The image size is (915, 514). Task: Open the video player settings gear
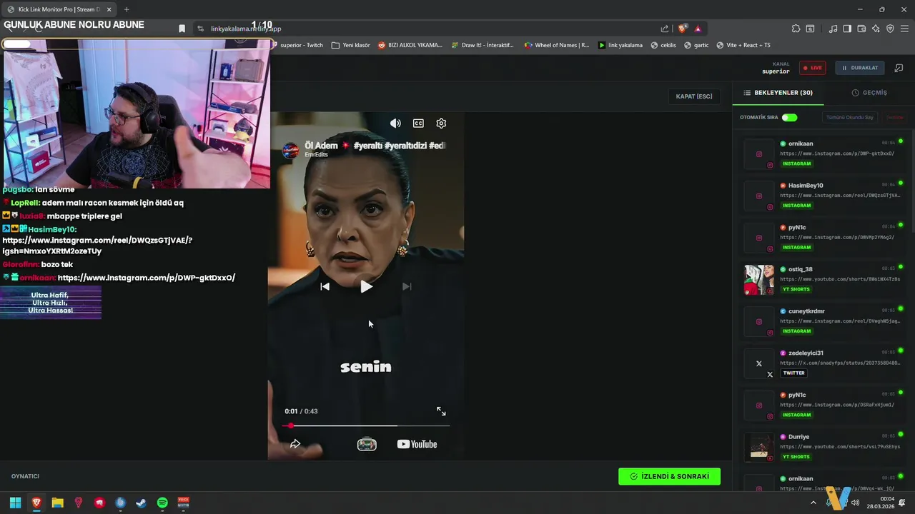pos(441,124)
